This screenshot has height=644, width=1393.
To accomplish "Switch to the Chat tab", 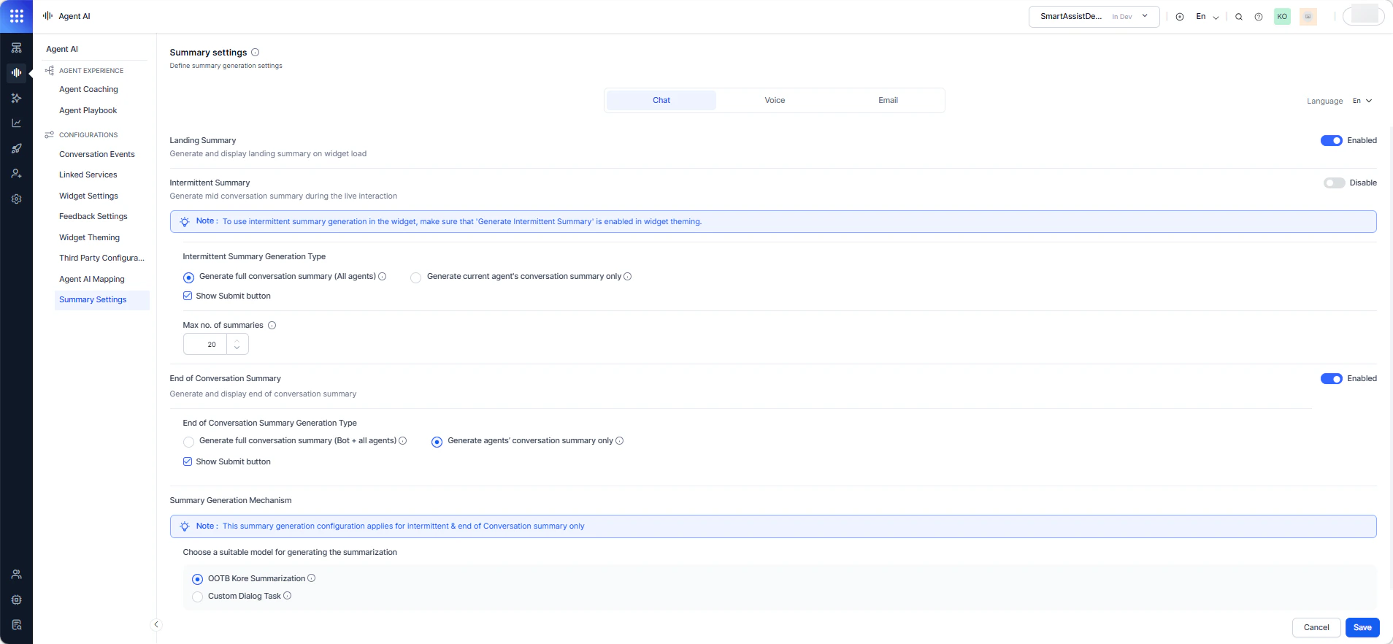I will [x=661, y=101].
